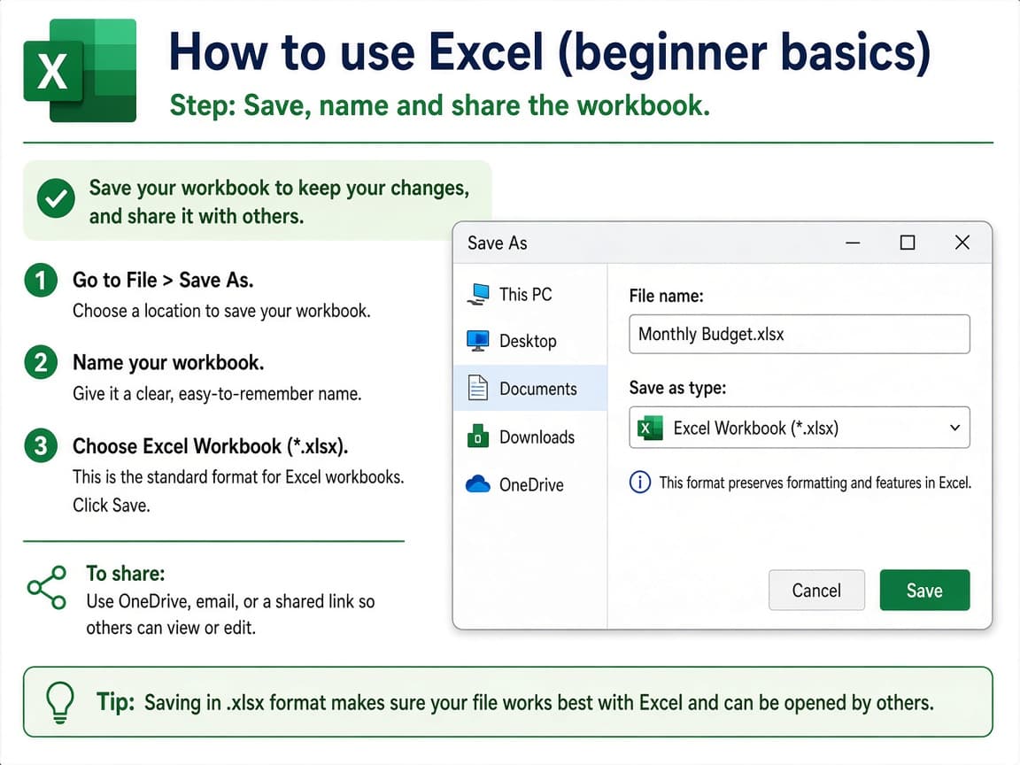Image resolution: width=1020 pixels, height=765 pixels.
Task: Click the Desktop monitor icon
Action: [x=478, y=341]
